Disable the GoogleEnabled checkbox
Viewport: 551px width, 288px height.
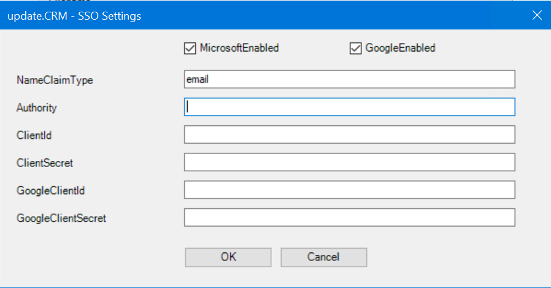tap(355, 48)
